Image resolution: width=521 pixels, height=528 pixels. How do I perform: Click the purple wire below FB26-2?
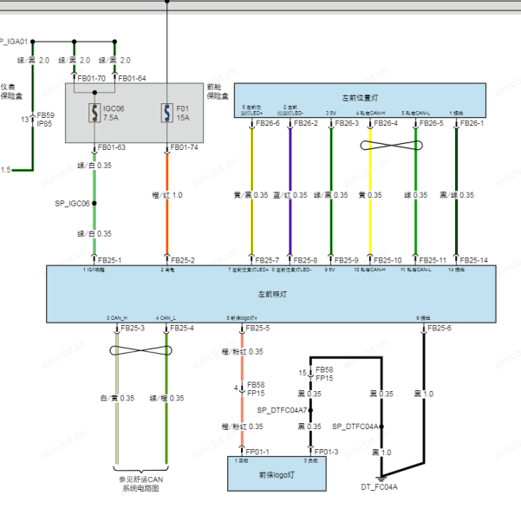tap(290, 192)
